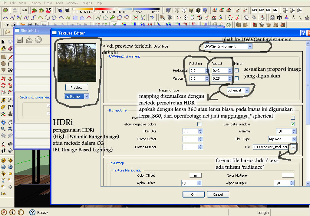The width and height of the screenshot is (310, 216).
Task: Adjust the Vertical Repeat spinner
Action: [x=229, y=78]
